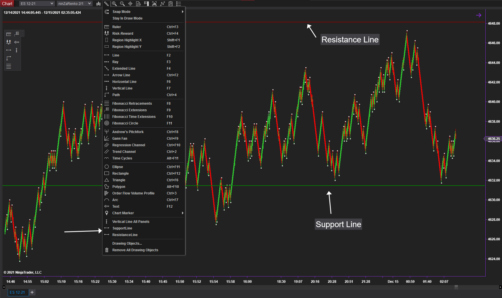Select Extended Line menu entry

coord(144,69)
